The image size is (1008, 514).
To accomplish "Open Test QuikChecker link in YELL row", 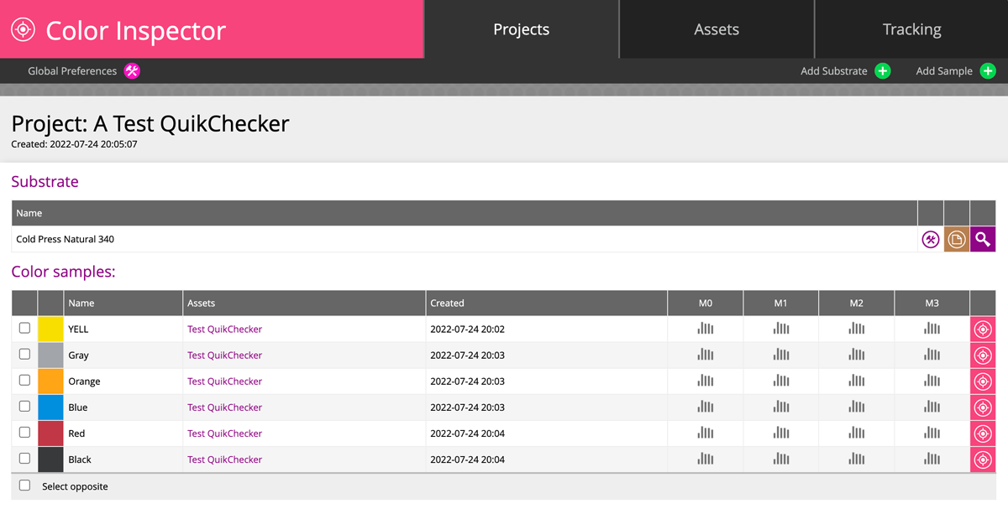I will click(x=224, y=330).
